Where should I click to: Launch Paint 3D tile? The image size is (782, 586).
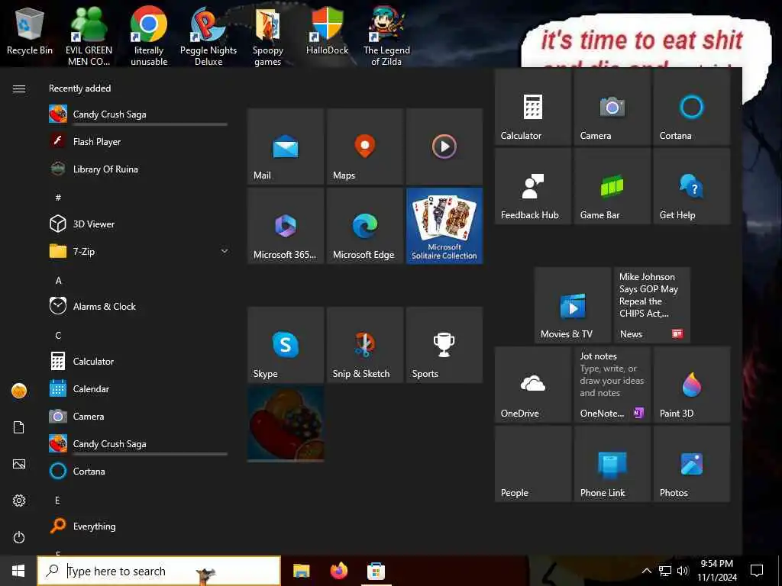pos(692,385)
